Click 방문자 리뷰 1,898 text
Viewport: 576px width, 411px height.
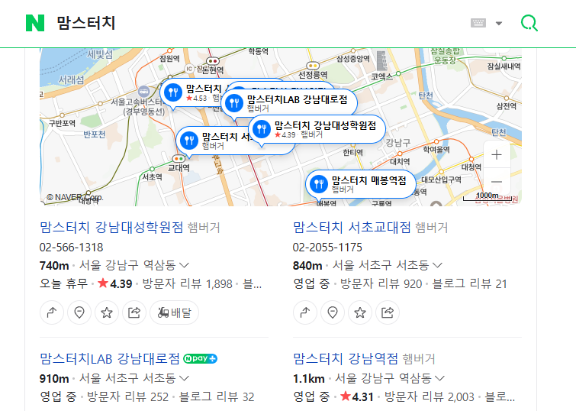point(188,284)
